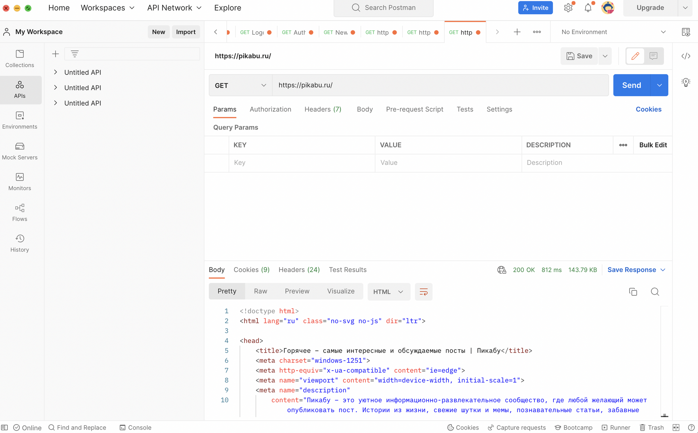Open the Environments sidebar panel
The image size is (698, 433).
click(20, 121)
